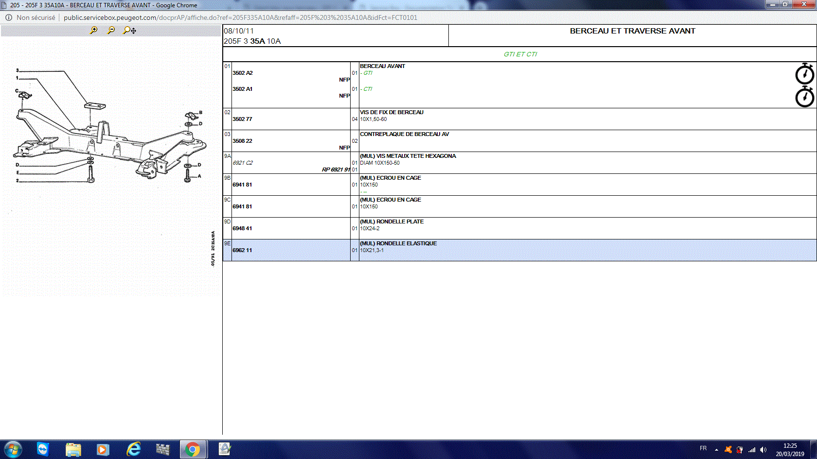The width and height of the screenshot is (817, 459).
Task: Select the zoom and pan magnifier tool
Action: [x=129, y=30]
